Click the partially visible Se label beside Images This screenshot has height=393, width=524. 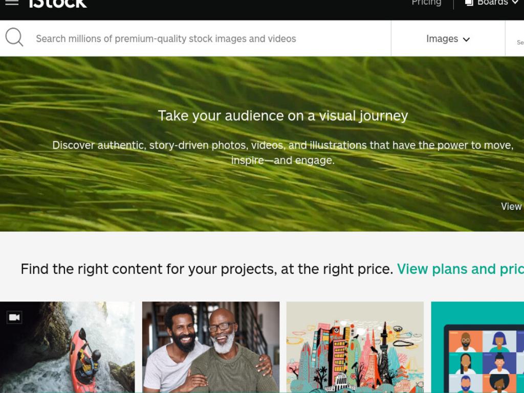pyautogui.click(x=520, y=42)
